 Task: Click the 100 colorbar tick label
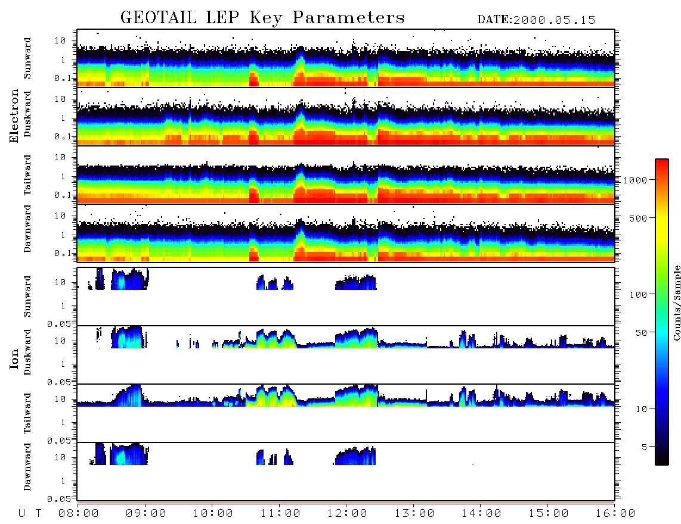(638, 295)
